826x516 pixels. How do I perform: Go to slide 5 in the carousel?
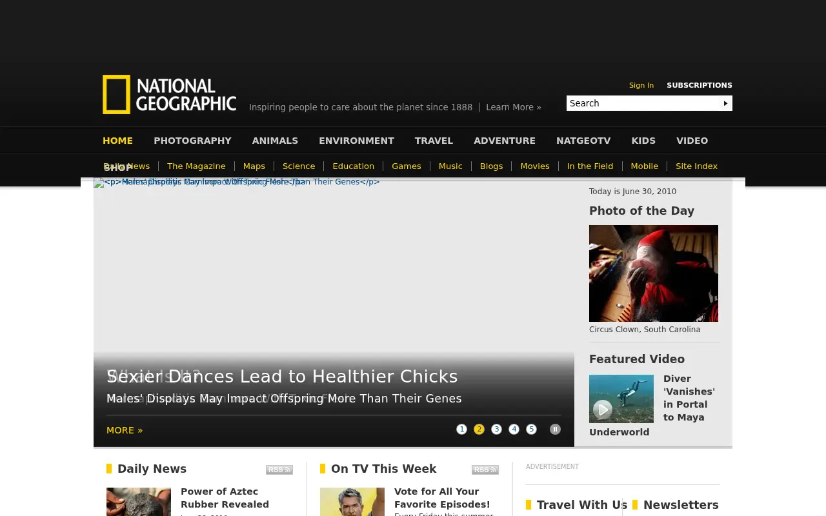[x=531, y=430]
